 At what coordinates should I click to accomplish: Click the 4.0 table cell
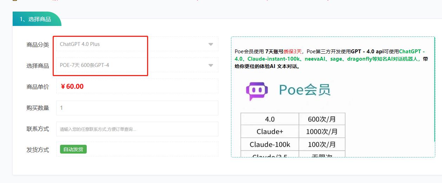[x=270, y=119]
